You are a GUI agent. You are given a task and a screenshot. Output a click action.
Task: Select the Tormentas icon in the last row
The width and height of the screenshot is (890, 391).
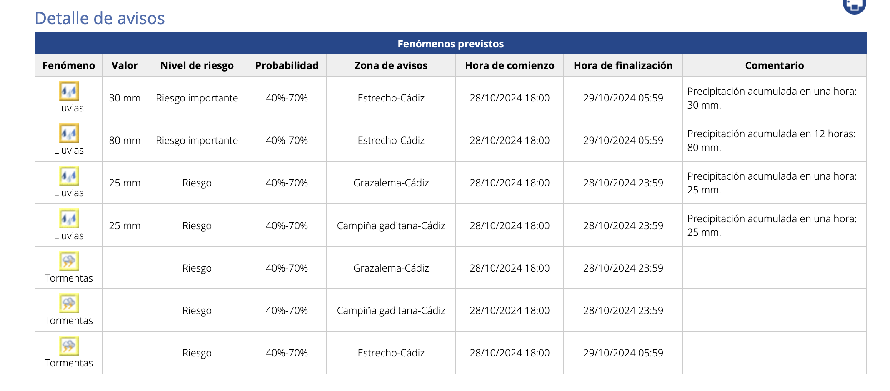coord(68,347)
